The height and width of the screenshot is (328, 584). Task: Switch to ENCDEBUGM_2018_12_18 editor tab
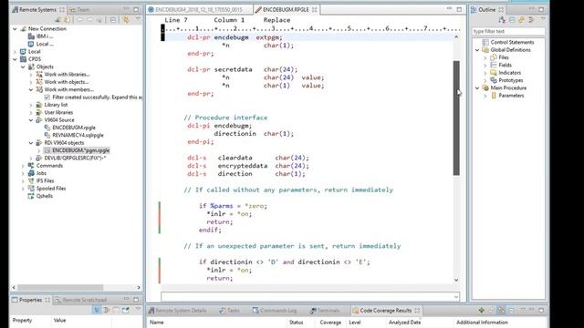coord(199,9)
